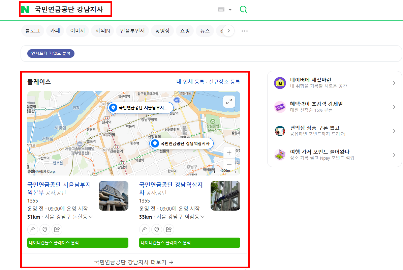Image resolution: width=403 pixels, height=270 pixels.
Task: Open the 서울남부지역본부 building photo
Action: 114,196
